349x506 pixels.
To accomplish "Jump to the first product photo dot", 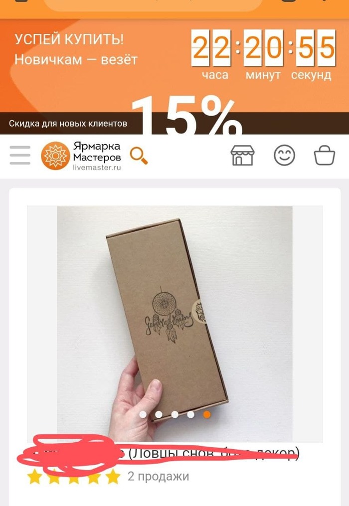I will coord(143,414).
